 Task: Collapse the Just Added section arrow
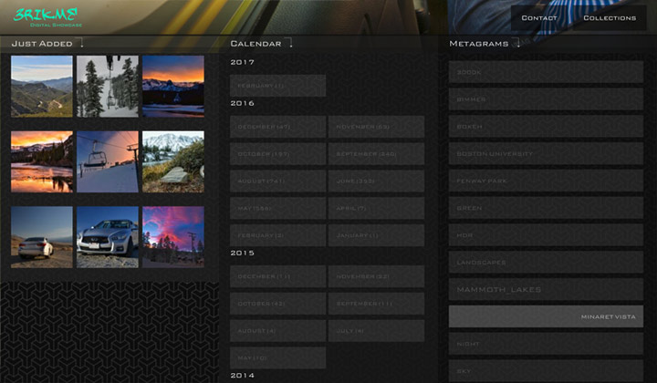81,43
